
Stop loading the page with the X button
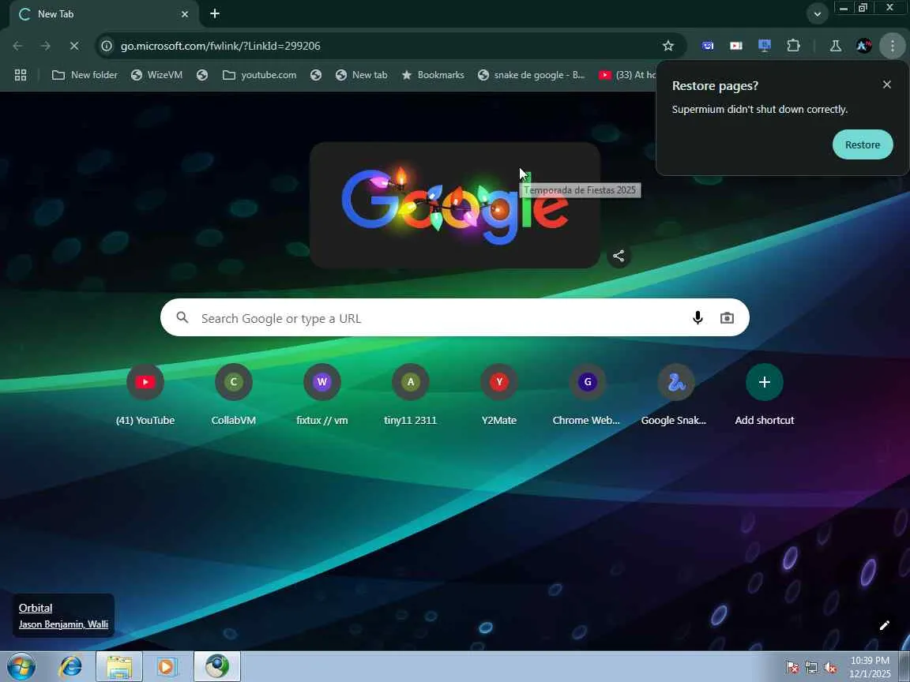point(74,46)
